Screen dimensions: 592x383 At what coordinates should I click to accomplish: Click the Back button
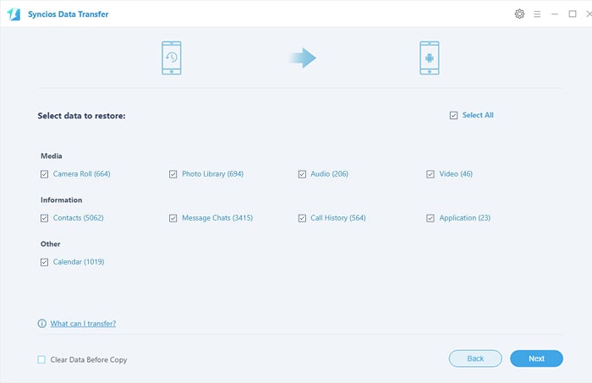(475, 358)
